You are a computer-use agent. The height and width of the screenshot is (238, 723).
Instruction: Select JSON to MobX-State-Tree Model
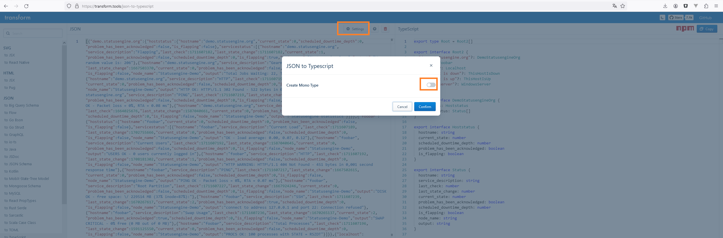27,179
